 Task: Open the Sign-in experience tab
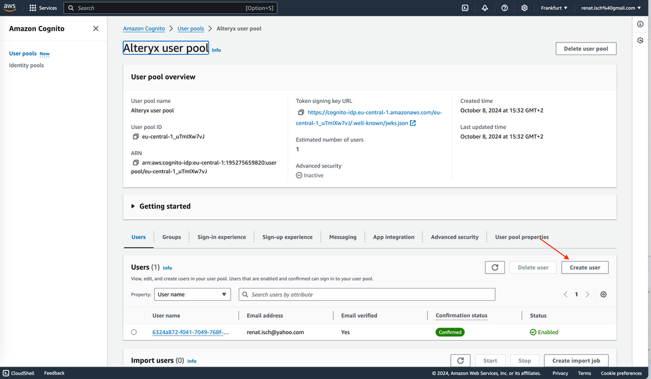[222, 237]
